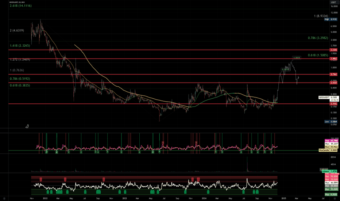The height and width of the screenshot is (201, 340).
Task: Click the white Plot 59.2337 label
Action: pos(331,144)
